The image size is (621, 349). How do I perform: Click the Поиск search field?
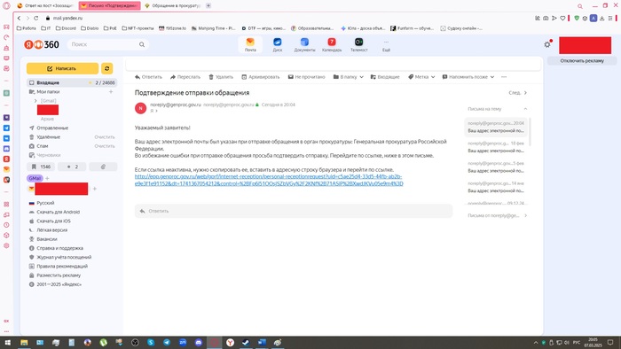coord(108,44)
